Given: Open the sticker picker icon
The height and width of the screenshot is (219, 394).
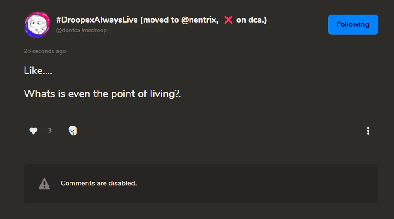Looking at the screenshot, I should coord(73,131).
